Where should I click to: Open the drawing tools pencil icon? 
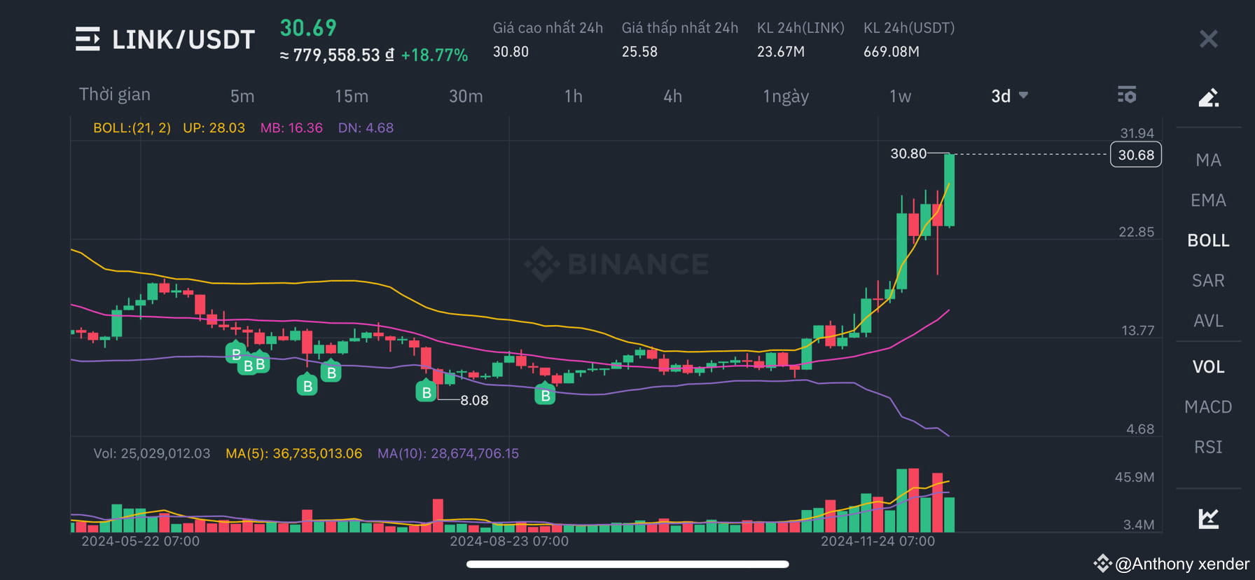pyautogui.click(x=1208, y=97)
